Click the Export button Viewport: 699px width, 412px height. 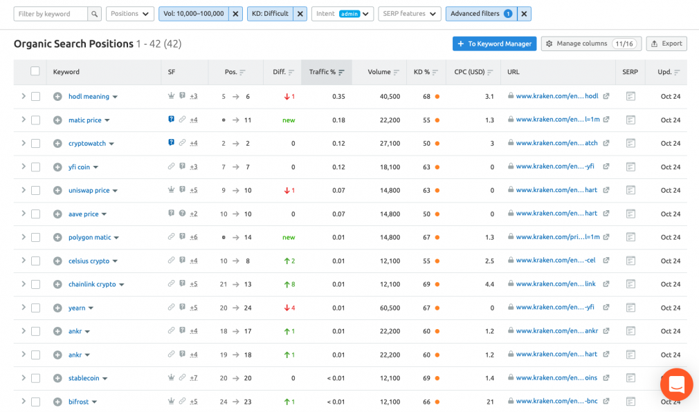click(x=666, y=44)
